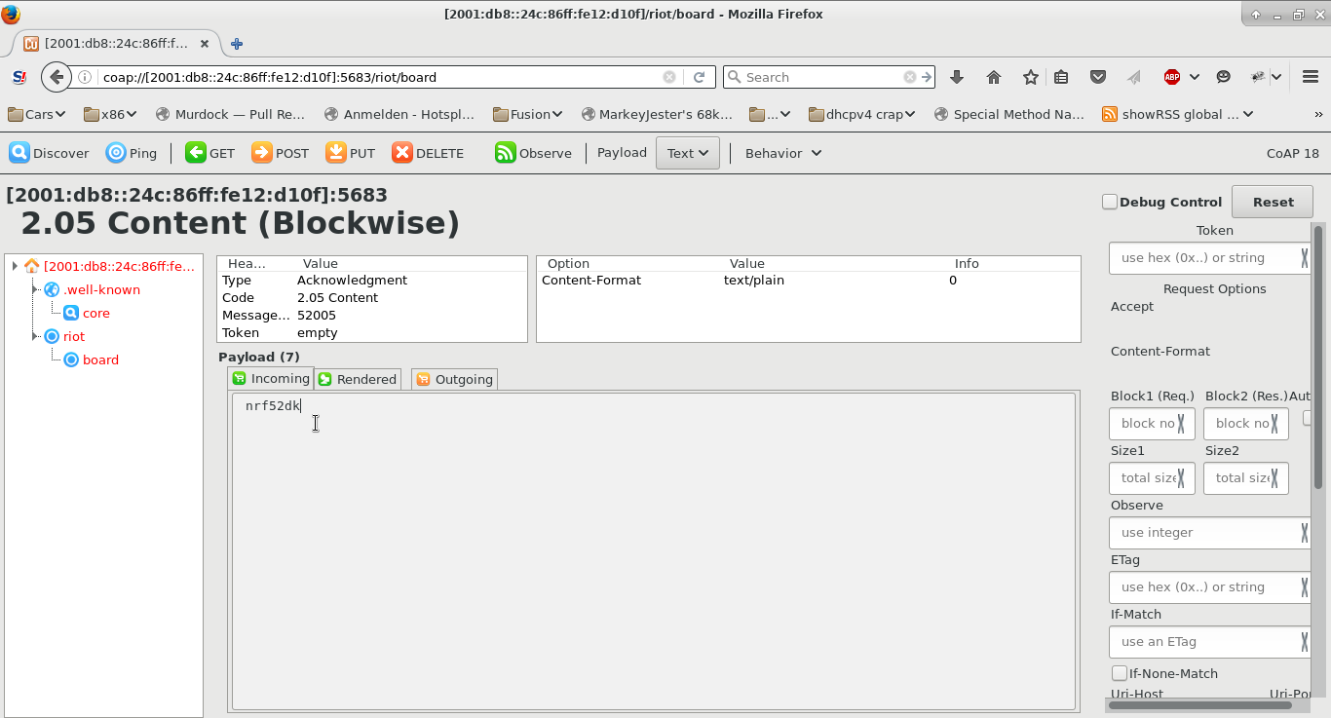
Task: Collapse the .well-known tree node
Action: point(34,289)
